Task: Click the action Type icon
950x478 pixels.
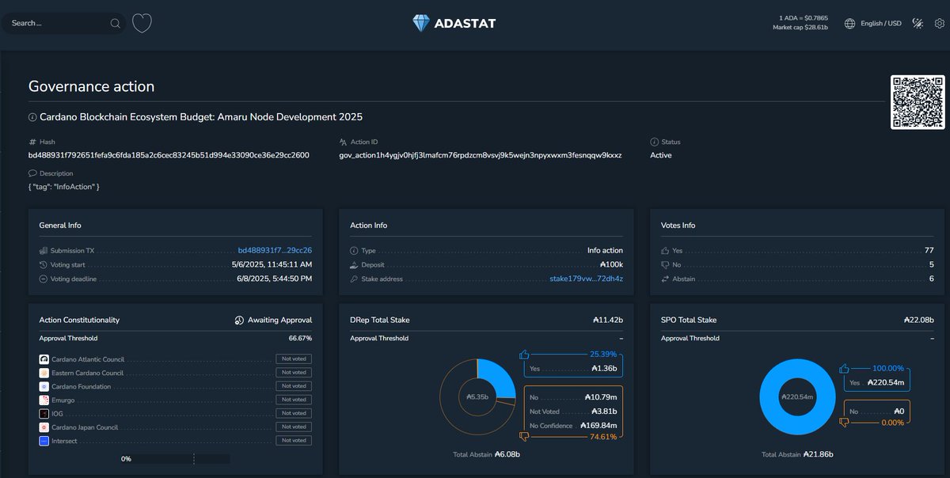Action: pos(354,250)
